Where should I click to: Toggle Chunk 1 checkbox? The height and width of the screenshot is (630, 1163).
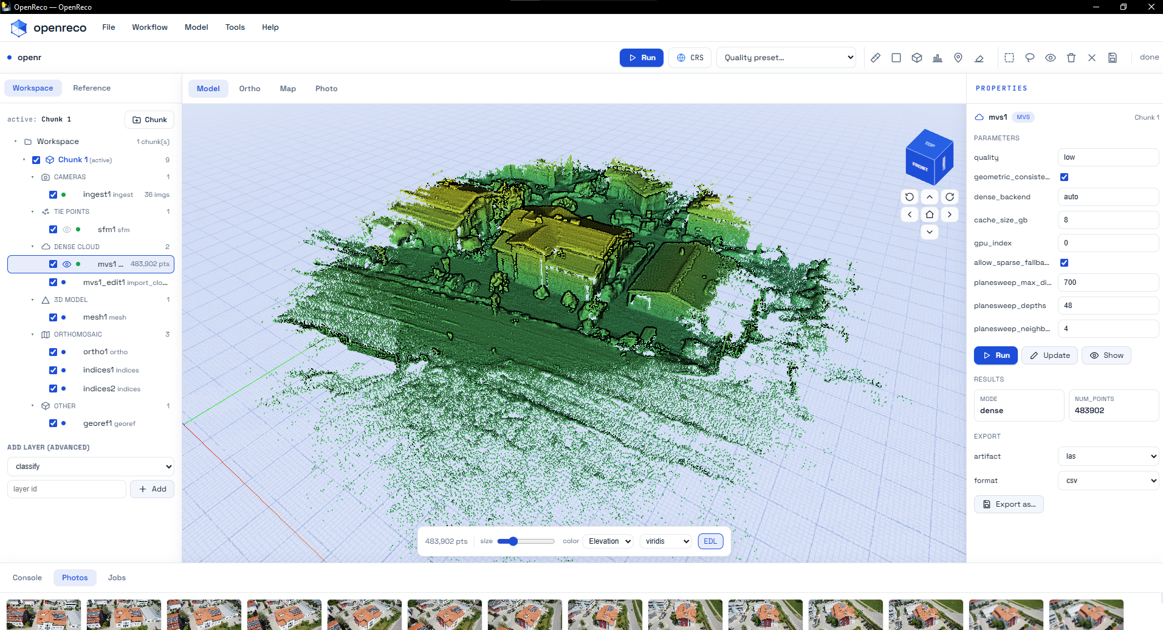click(36, 160)
